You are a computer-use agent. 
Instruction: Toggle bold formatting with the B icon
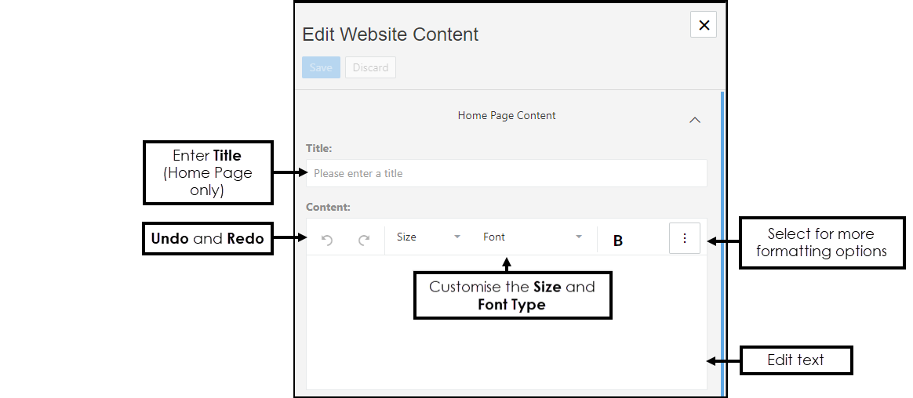pos(618,241)
